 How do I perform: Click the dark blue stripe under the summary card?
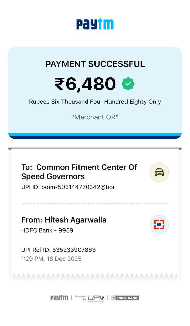click(95, 137)
